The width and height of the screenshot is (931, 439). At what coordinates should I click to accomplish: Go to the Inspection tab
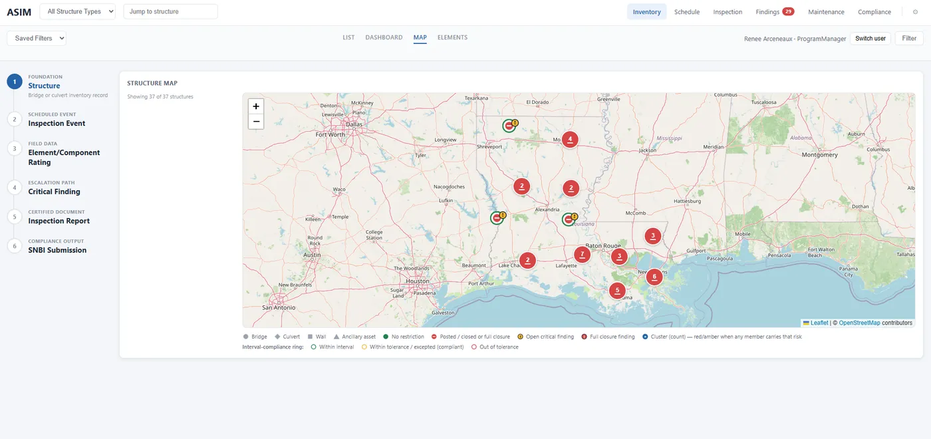pos(728,12)
